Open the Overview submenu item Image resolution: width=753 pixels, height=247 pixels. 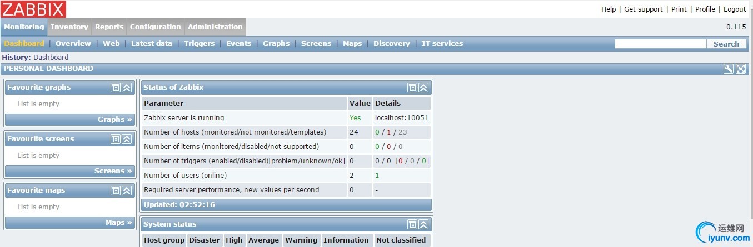coord(73,43)
